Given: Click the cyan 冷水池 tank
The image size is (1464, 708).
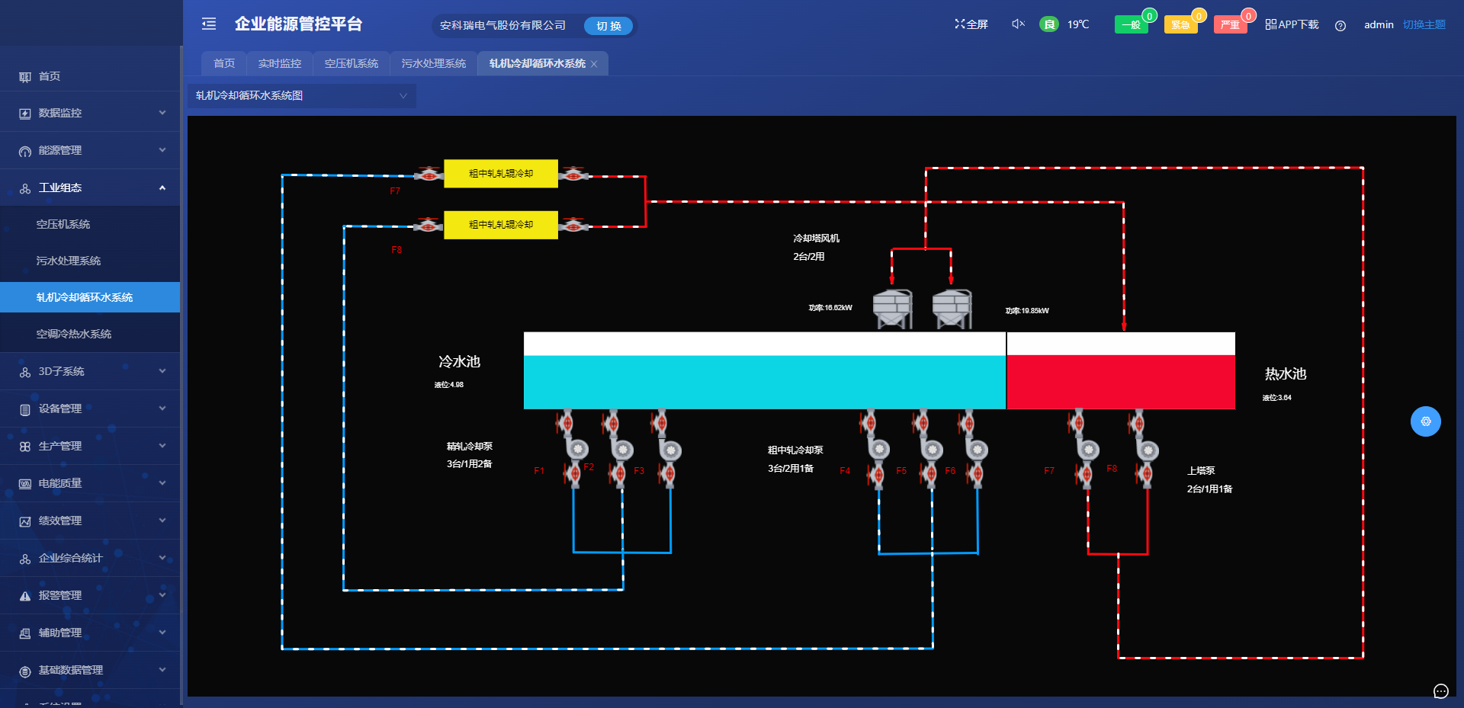Looking at the screenshot, I should point(765,370).
